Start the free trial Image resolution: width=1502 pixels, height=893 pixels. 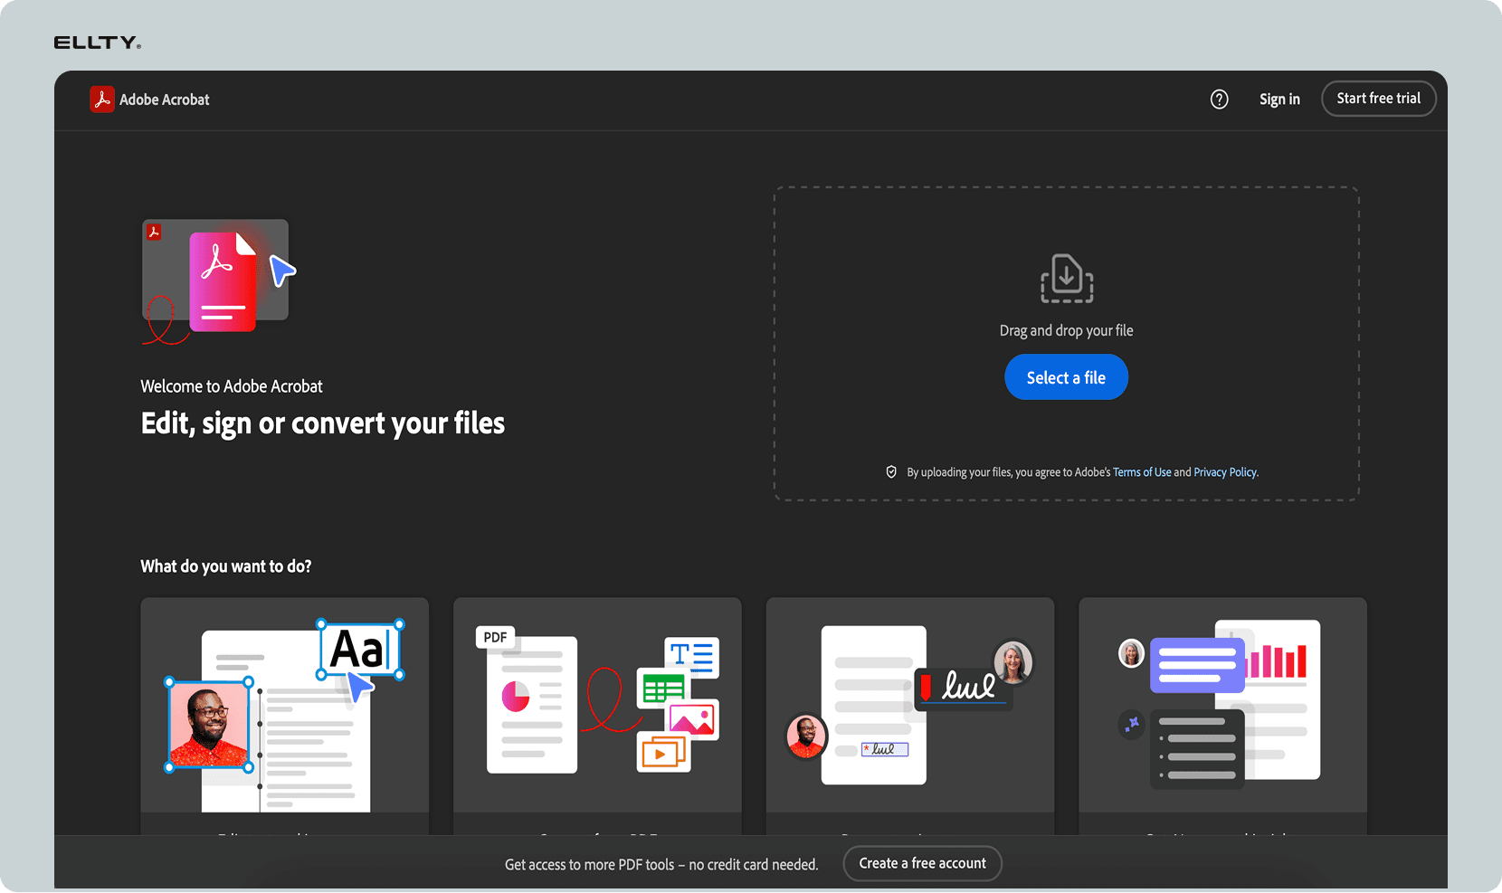tap(1378, 99)
